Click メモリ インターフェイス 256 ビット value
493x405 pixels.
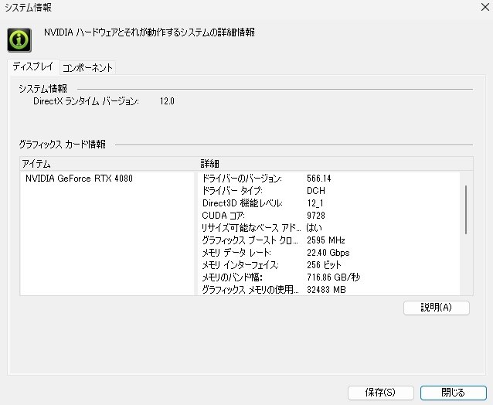(x=324, y=265)
